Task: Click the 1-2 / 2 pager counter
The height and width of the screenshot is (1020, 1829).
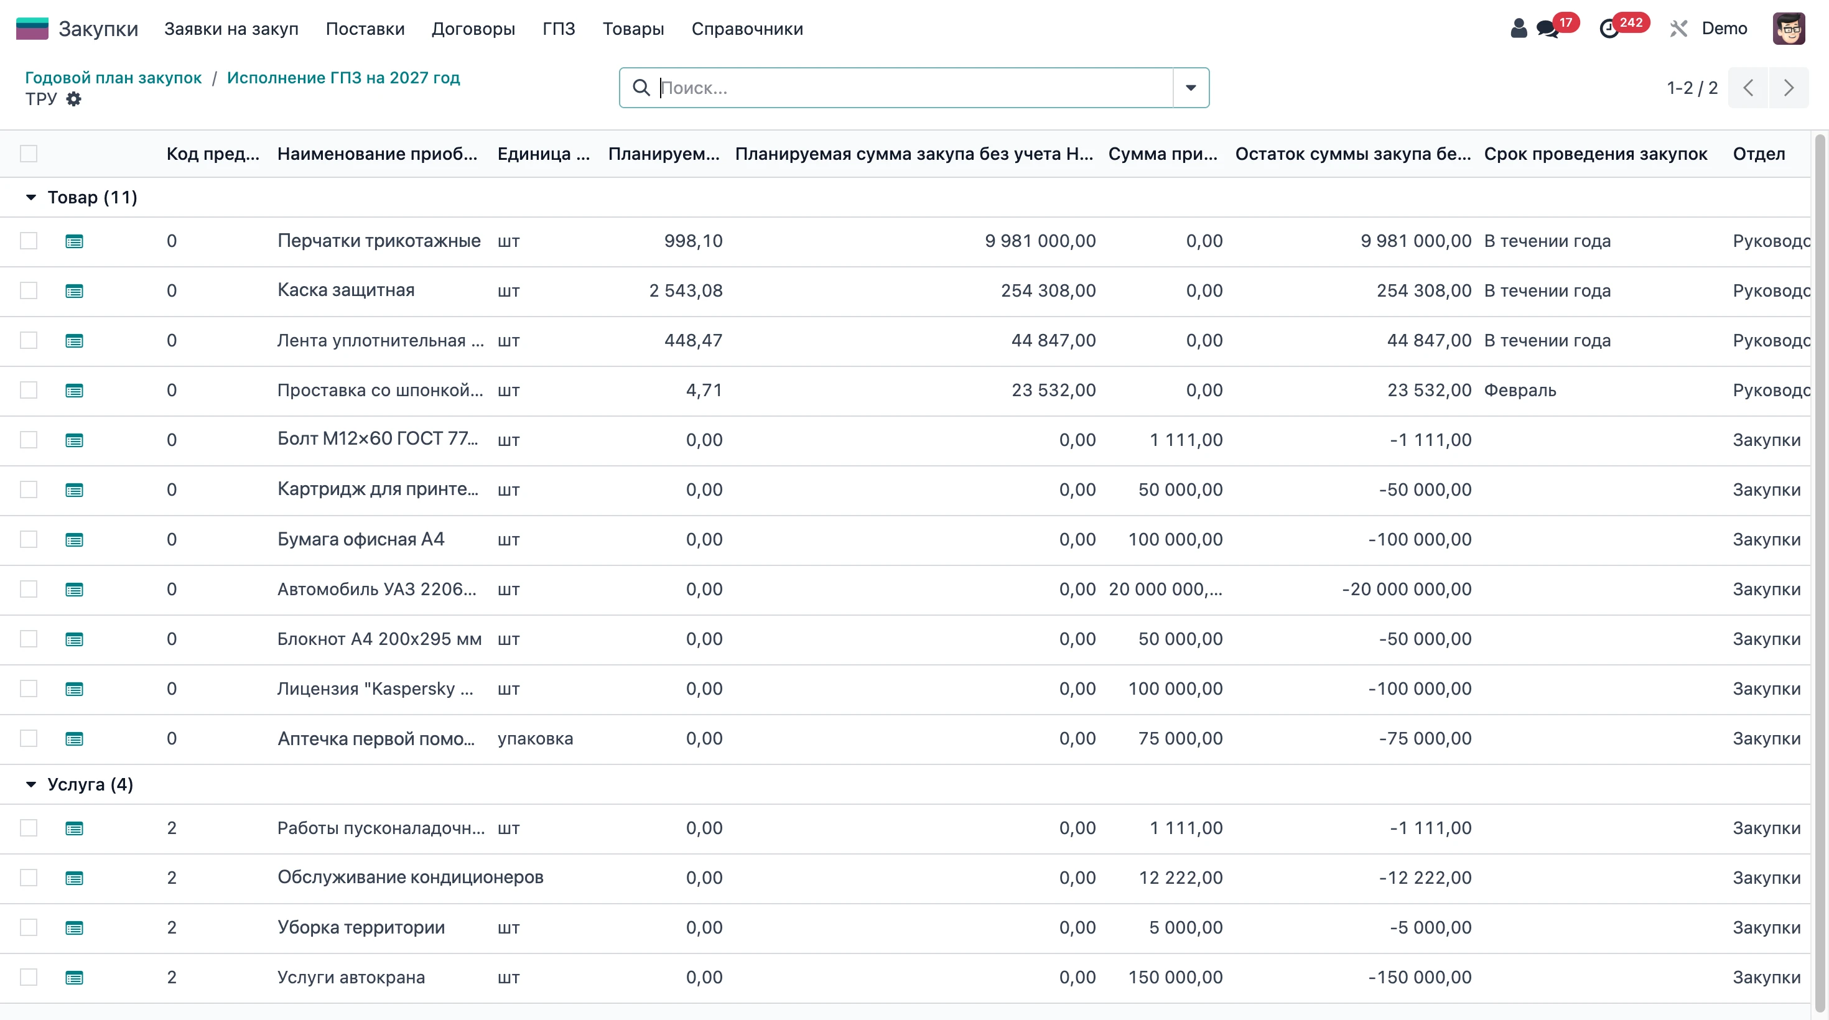Action: click(x=1692, y=87)
